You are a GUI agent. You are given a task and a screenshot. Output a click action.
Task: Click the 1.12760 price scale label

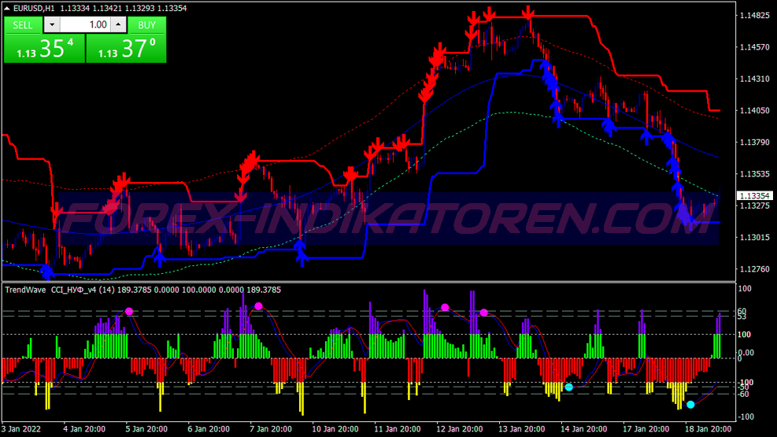point(755,269)
